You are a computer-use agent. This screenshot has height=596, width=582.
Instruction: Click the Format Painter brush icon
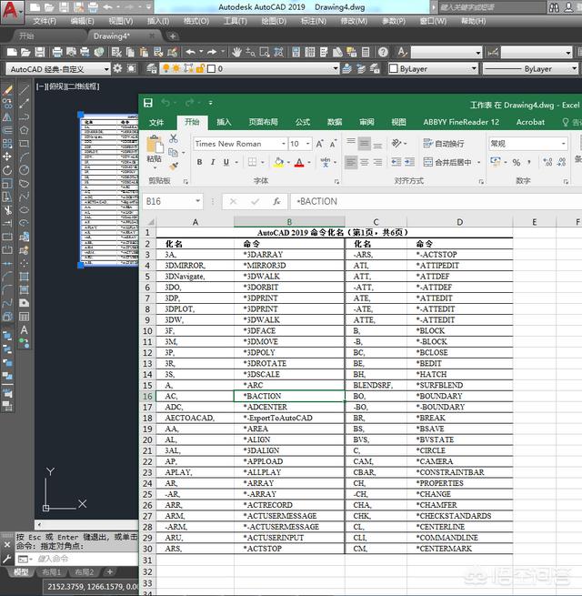click(x=174, y=167)
